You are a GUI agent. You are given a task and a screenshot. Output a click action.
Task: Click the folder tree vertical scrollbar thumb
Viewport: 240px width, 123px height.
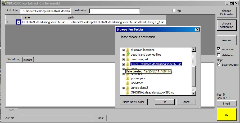tap(194, 77)
